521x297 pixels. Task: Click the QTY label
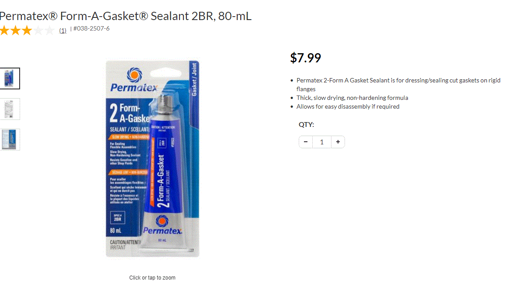(306, 125)
